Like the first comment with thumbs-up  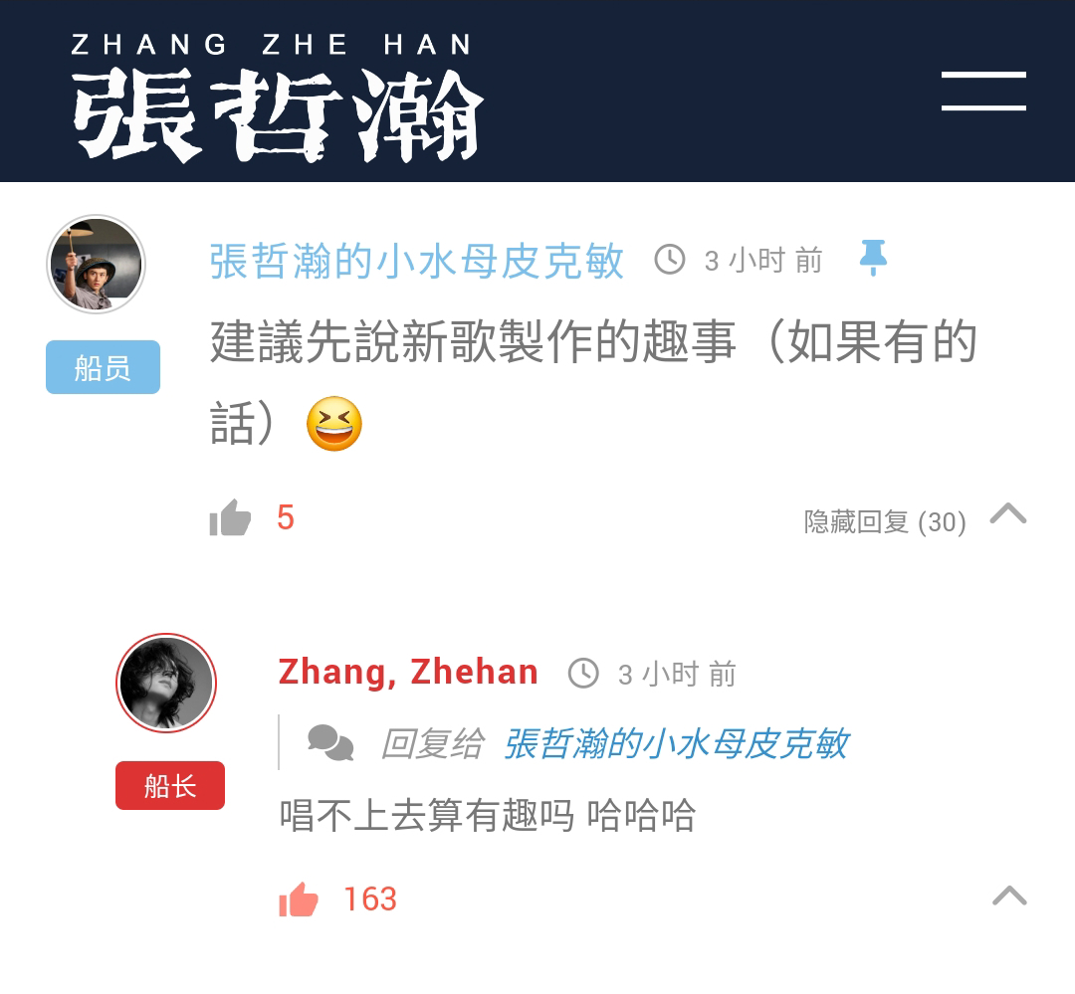coord(230,517)
